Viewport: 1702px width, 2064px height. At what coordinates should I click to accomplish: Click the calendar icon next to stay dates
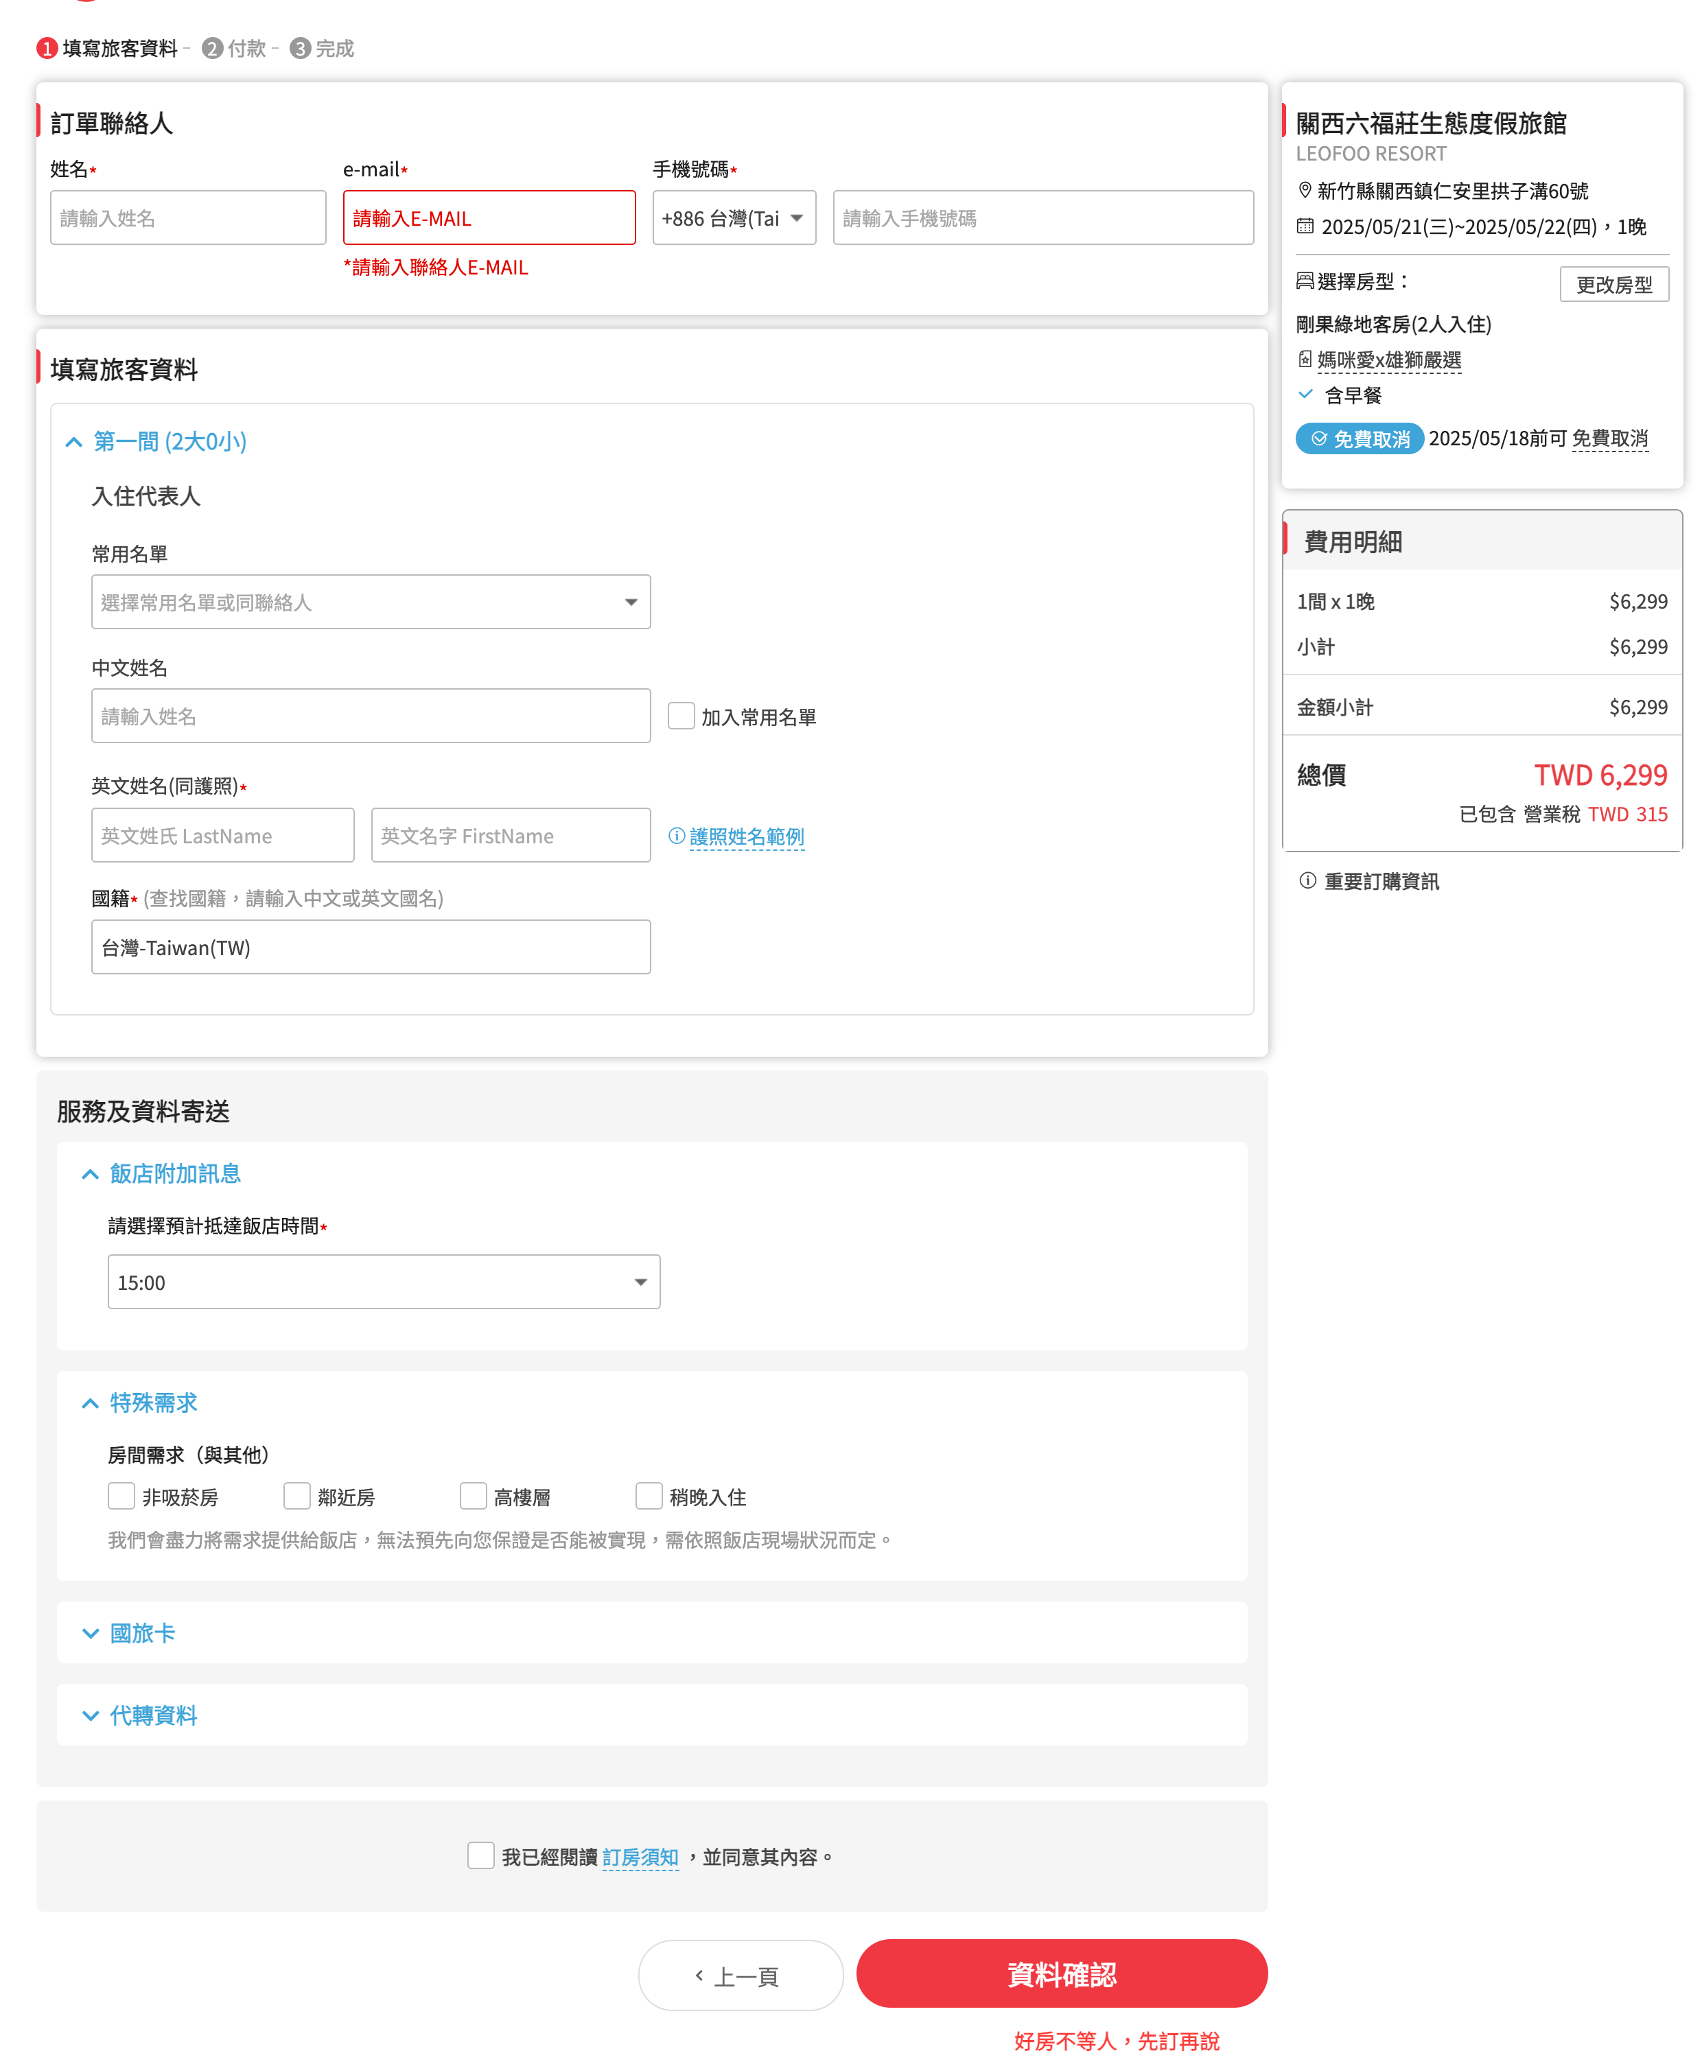tap(1305, 226)
